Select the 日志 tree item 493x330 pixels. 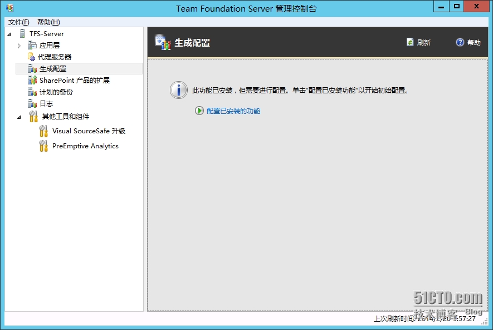(46, 103)
